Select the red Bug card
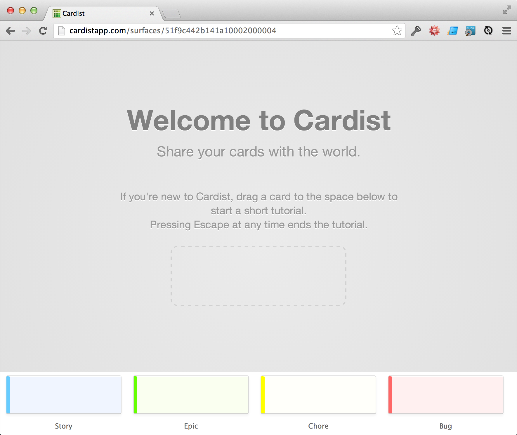 pyautogui.click(x=446, y=395)
